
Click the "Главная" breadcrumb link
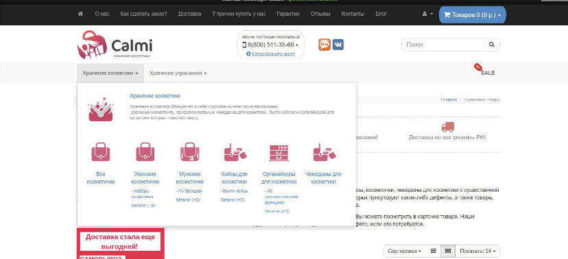(x=449, y=99)
